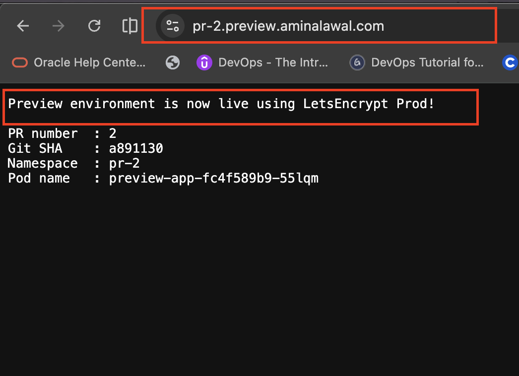Screen dimensions: 519x376
Task: Open the DevOps Tutorial fo... bookmark
Action: pos(416,62)
